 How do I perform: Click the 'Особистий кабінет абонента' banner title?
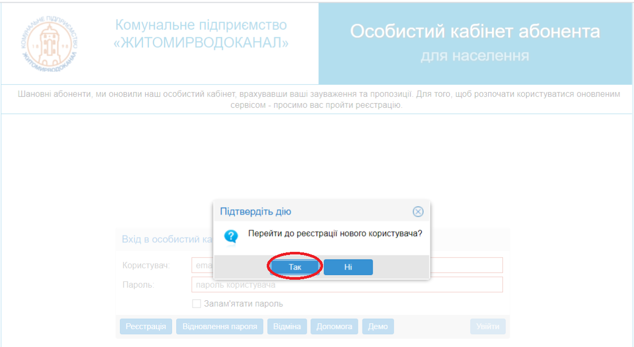475,32
